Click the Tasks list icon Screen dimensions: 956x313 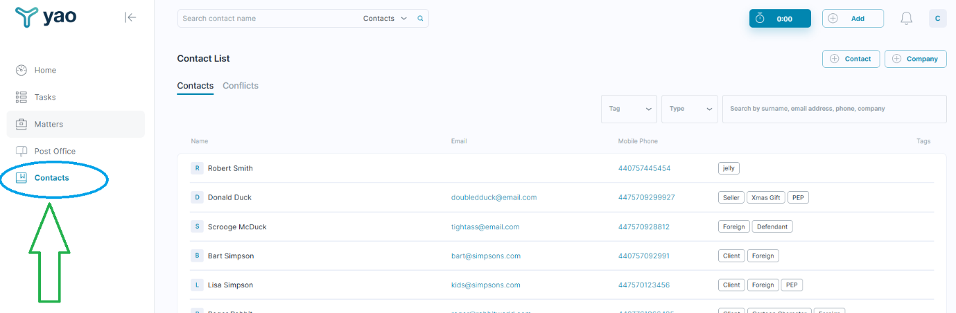click(21, 97)
